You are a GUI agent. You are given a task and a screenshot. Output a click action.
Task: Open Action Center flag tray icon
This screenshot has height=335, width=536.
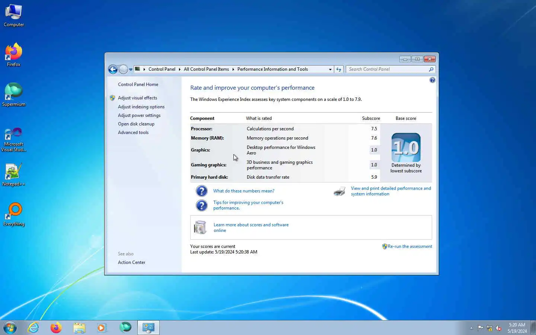[x=480, y=328]
